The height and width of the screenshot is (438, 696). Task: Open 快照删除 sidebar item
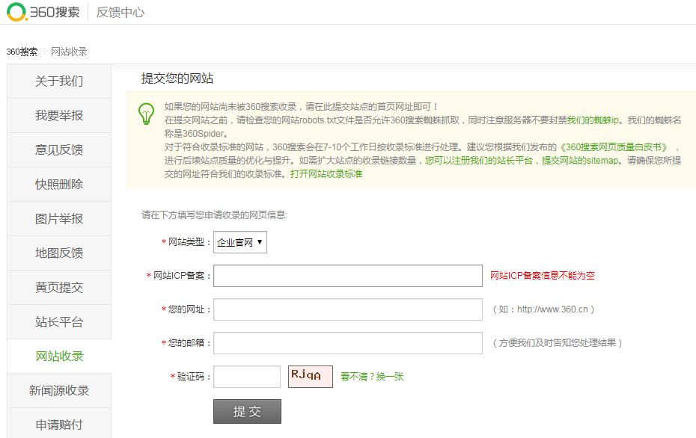click(59, 185)
